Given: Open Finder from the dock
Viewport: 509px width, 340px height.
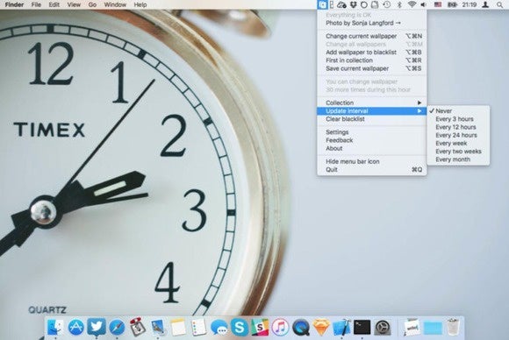Looking at the screenshot, I should point(55,327).
